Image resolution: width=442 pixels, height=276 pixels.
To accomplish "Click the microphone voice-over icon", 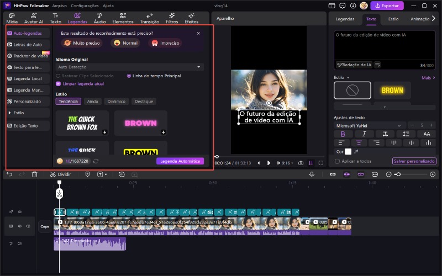I will 312,174.
